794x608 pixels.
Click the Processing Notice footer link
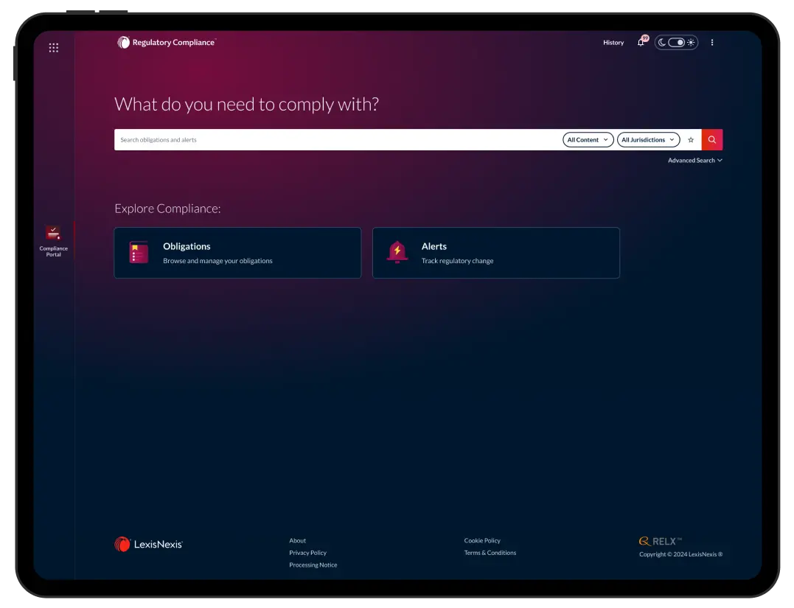pyautogui.click(x=313, y=565)
